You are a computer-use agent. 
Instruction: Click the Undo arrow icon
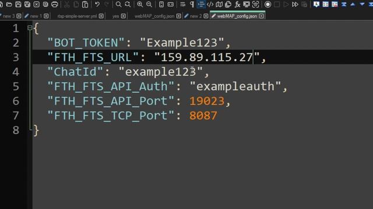coord(97,4)
